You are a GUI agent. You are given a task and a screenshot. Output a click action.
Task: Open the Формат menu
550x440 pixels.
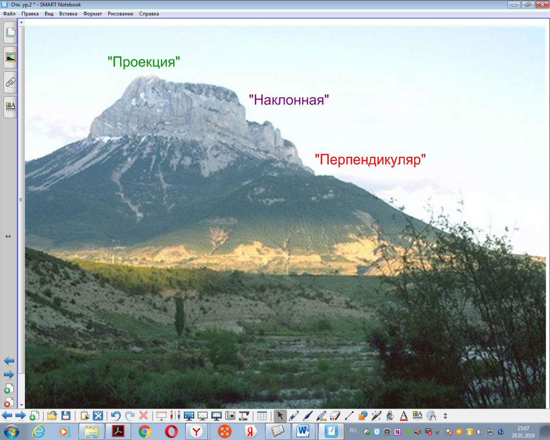coord(93,14)
